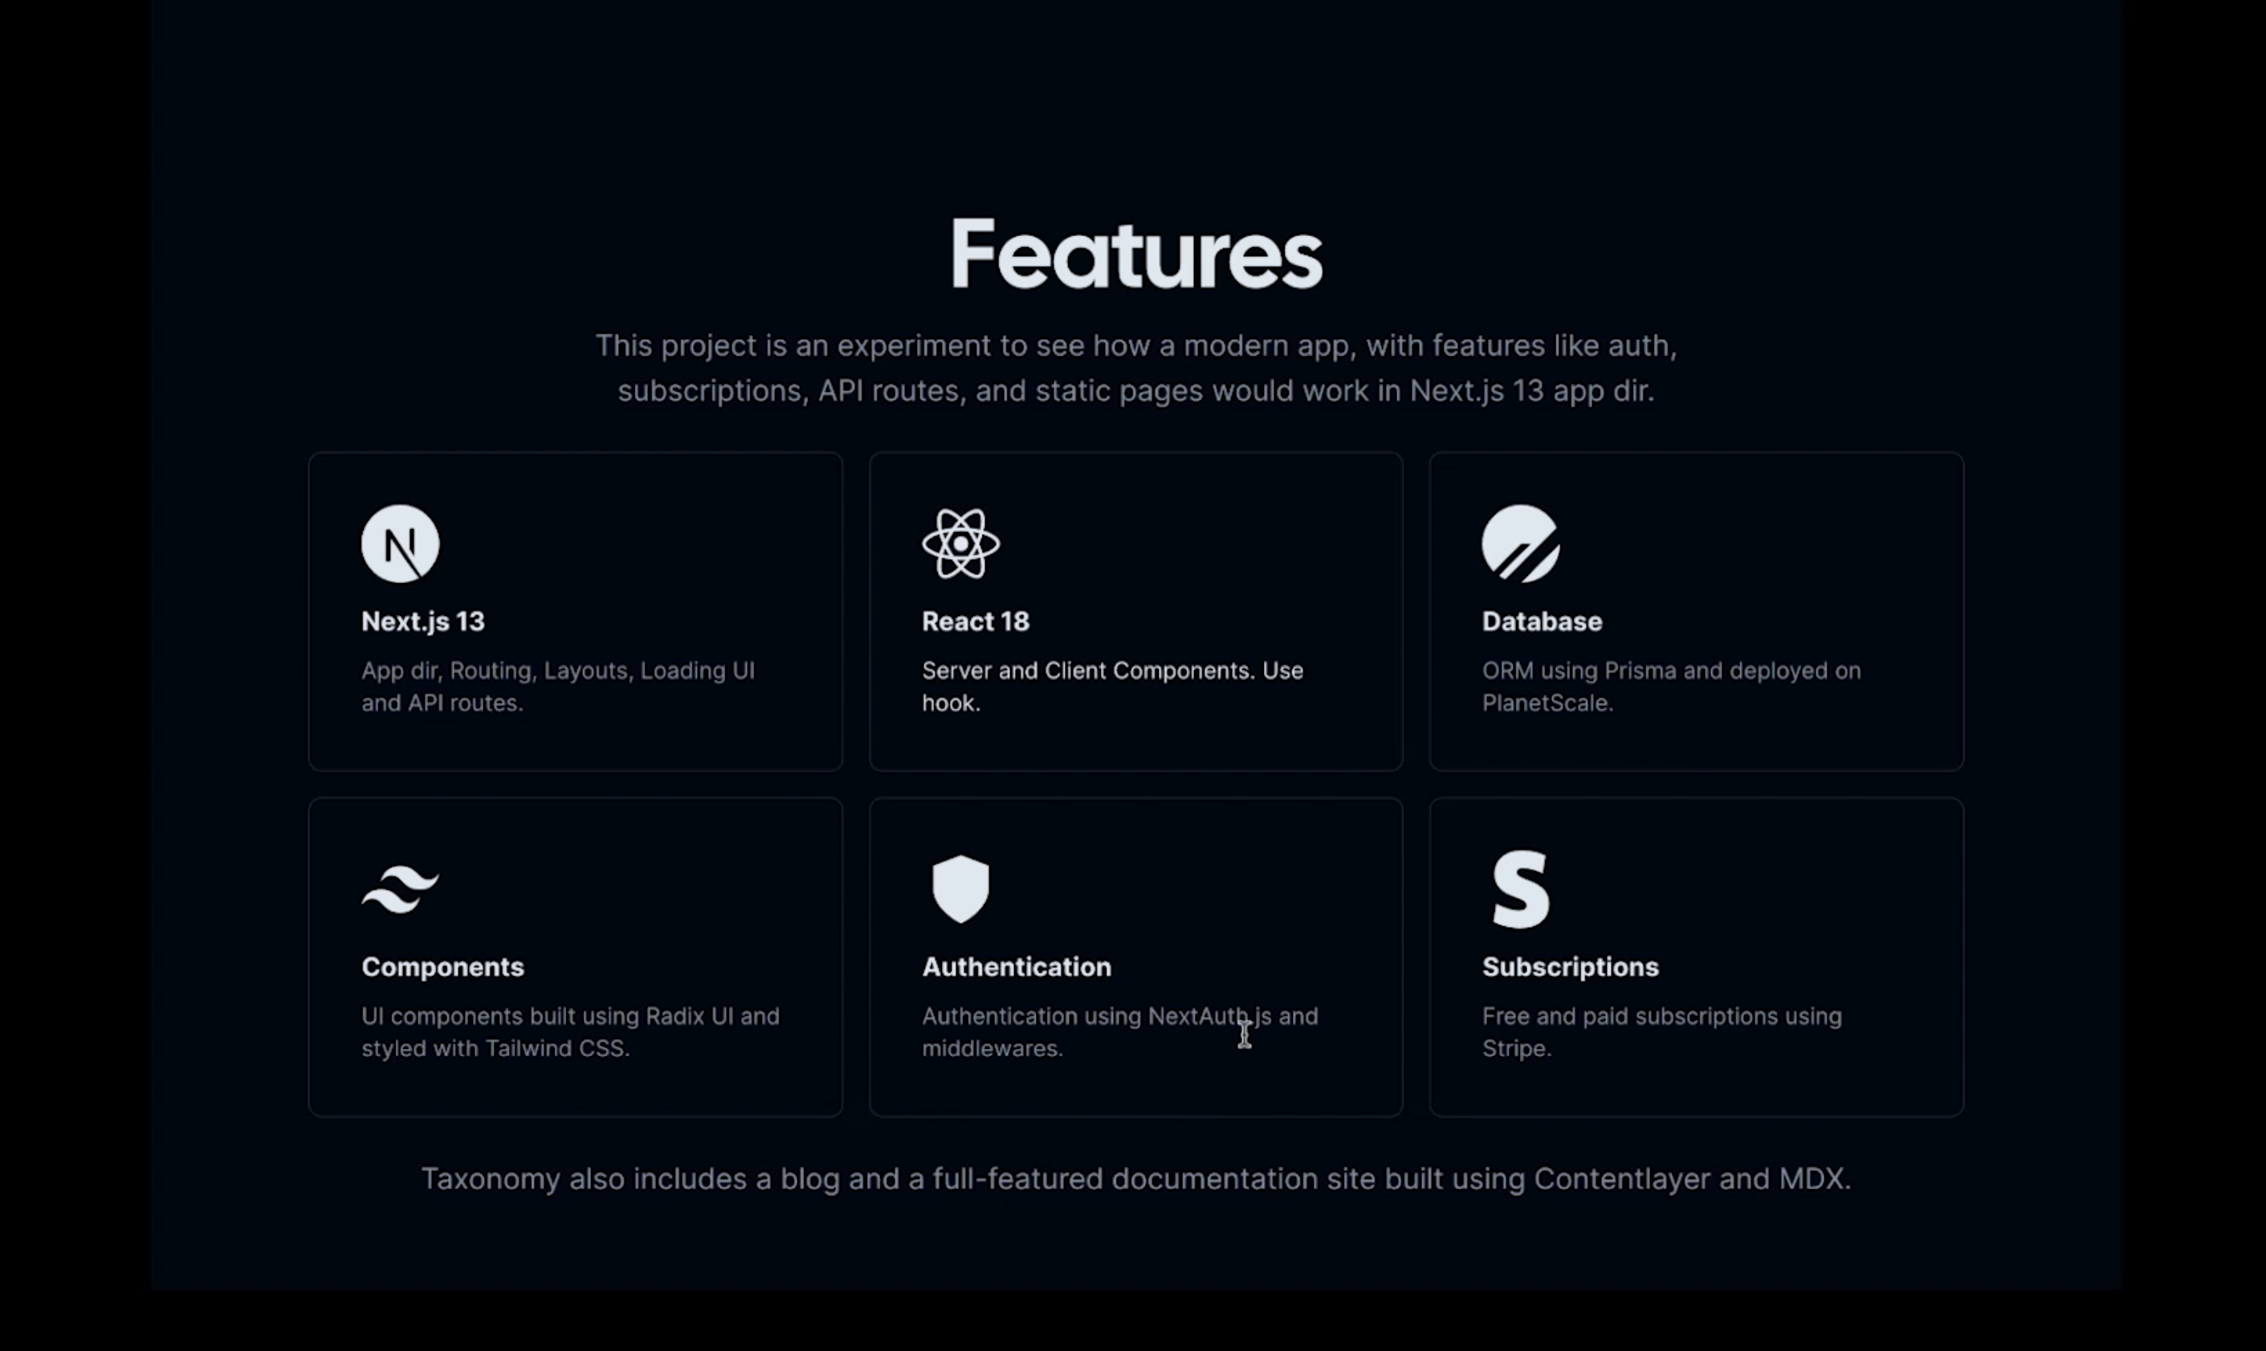Click the PlanetScale database icon

click(1520, 545)
